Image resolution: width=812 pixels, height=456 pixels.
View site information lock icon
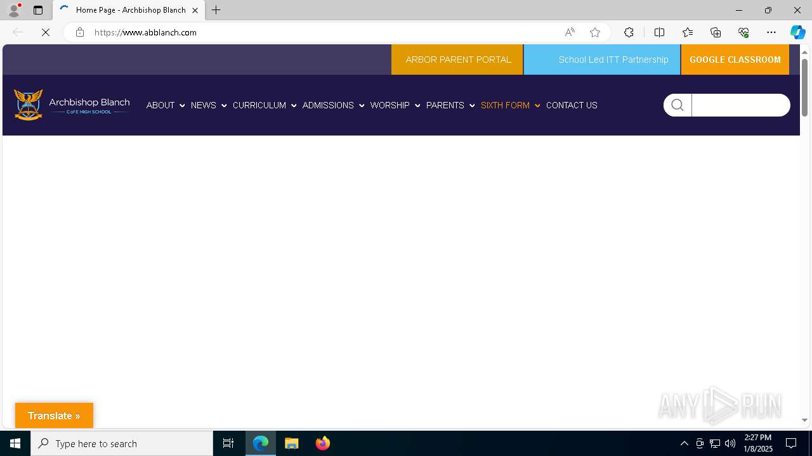click(x=80, y=32)
